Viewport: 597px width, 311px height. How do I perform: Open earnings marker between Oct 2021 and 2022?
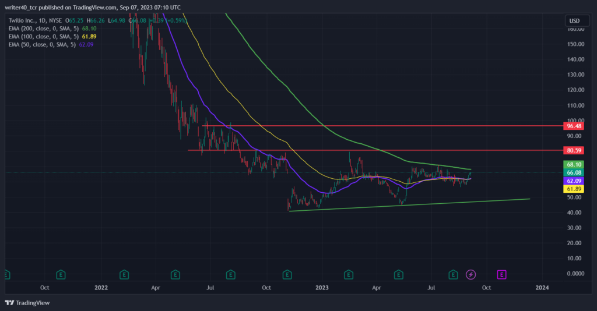pyautogui.click(x=61, y=274)
